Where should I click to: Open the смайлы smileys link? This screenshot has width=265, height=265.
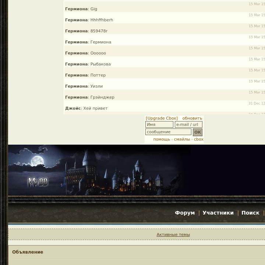pos(182,139)
